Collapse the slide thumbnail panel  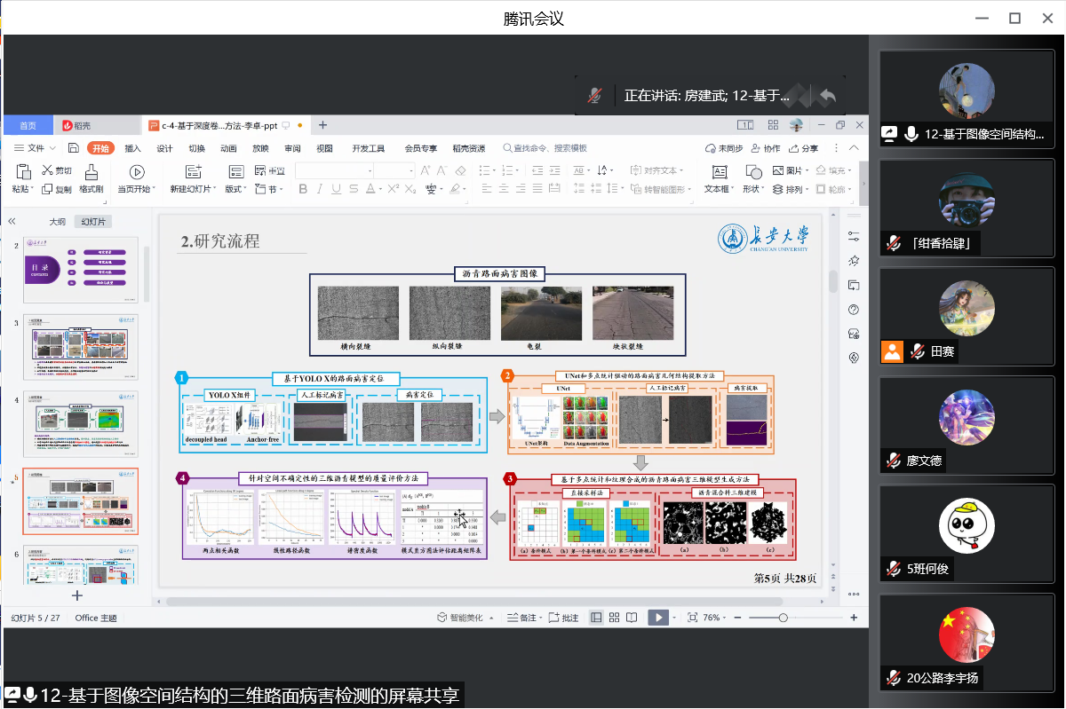[x=12, y=221]
